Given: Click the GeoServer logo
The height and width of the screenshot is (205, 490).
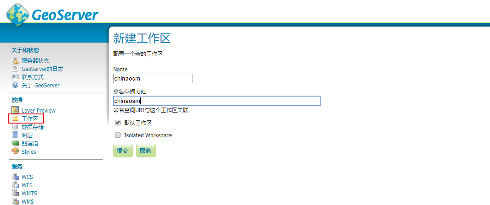Looking at the screenshot, I should click(x=53, y=14).
